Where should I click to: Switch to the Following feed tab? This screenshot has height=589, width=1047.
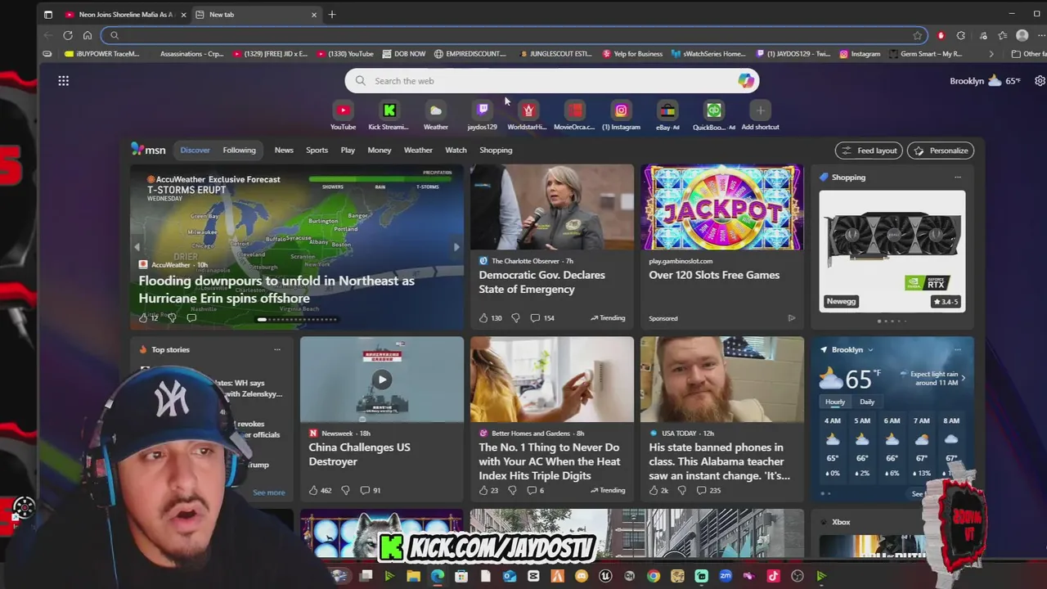239,151
